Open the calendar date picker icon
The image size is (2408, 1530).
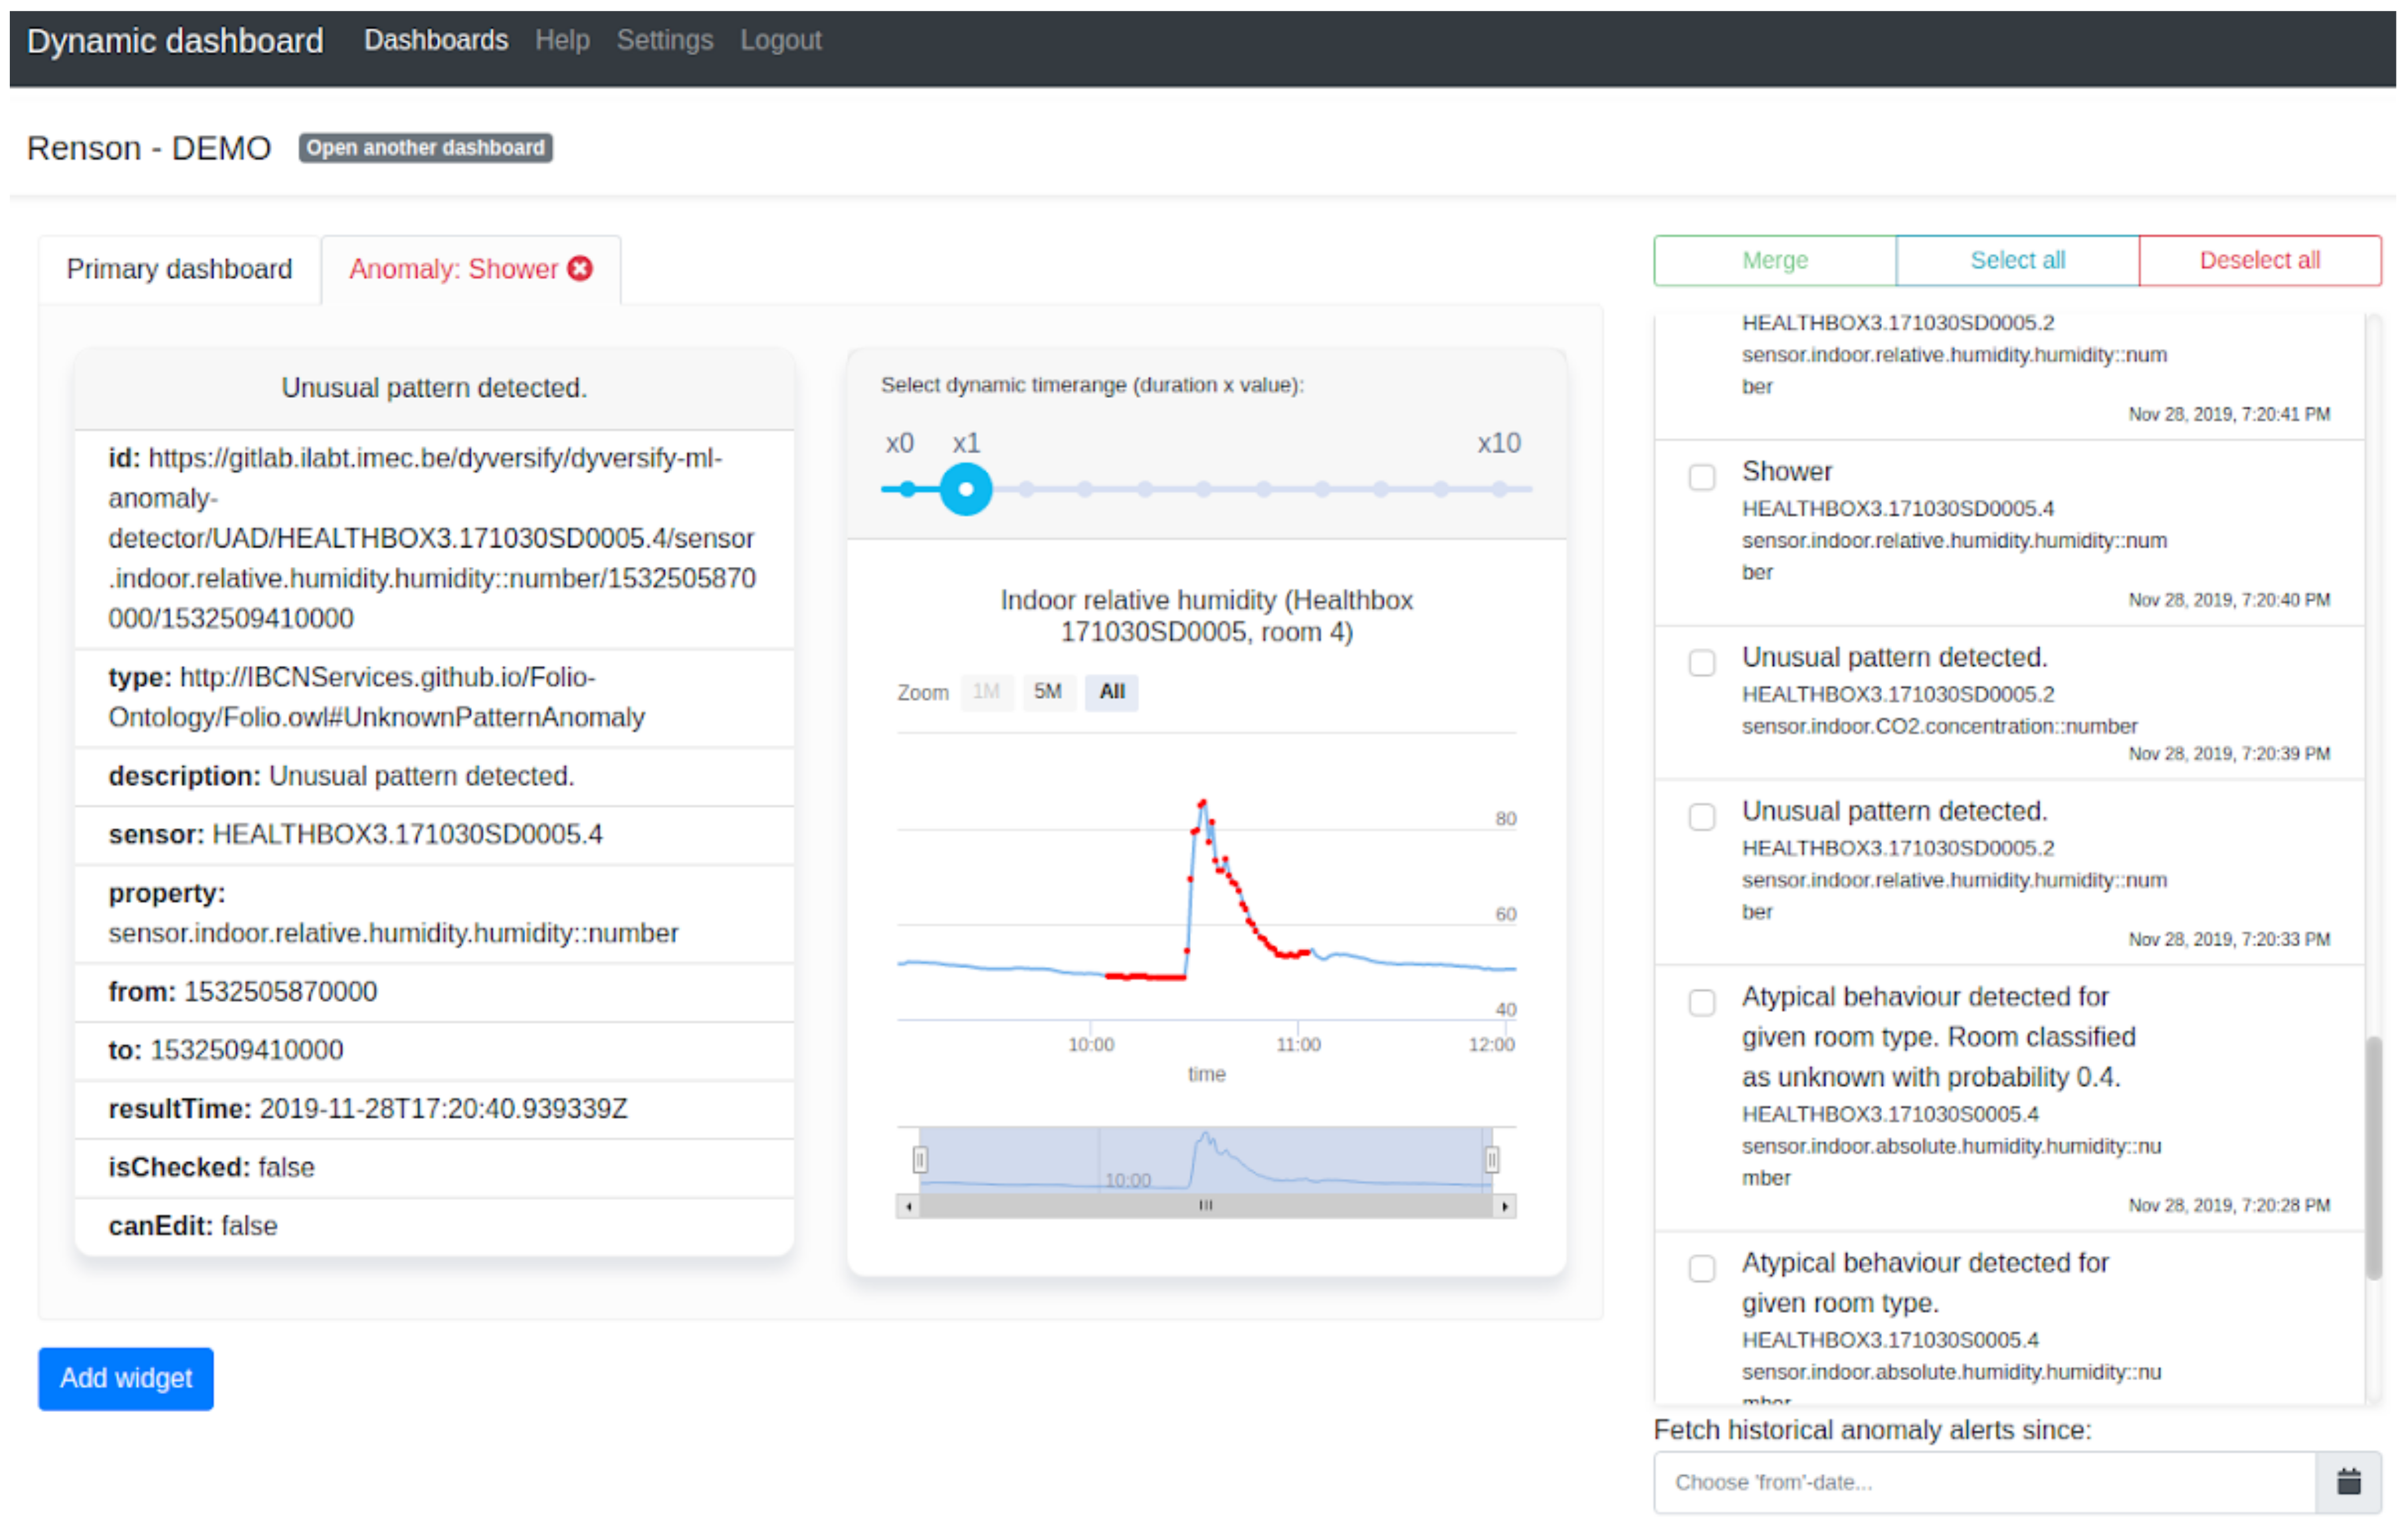pyautogui.click(x=2348, y=1482)
